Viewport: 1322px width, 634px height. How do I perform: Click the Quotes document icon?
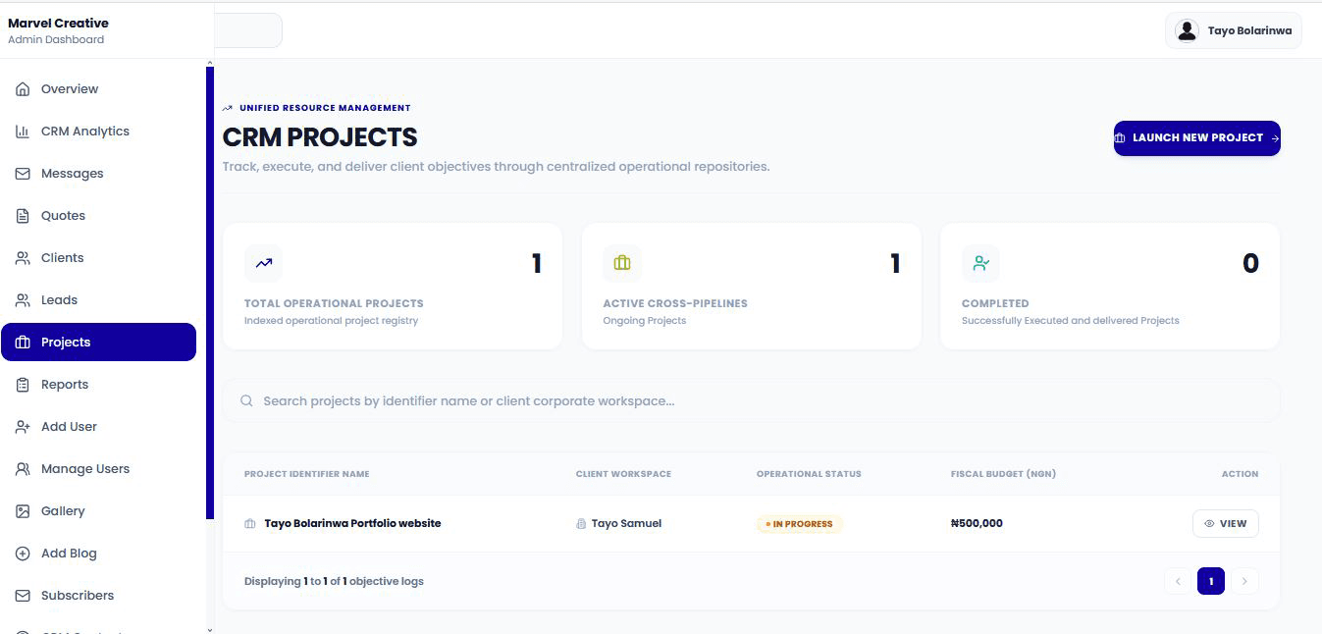point(23,216)
